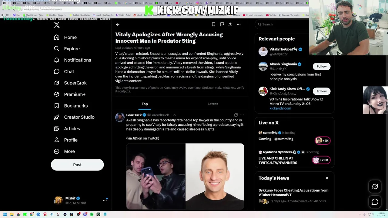388x218 pixels.
Task: Click the floating chat messages button
Action: pyautogui.click(x=375, y=202)
